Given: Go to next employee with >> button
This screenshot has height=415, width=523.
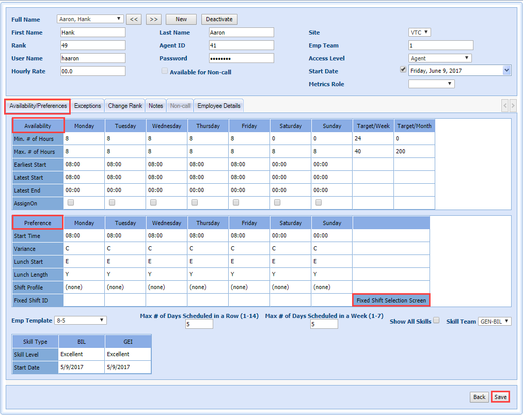Looking at the screenshot, I should click(153, 19).
